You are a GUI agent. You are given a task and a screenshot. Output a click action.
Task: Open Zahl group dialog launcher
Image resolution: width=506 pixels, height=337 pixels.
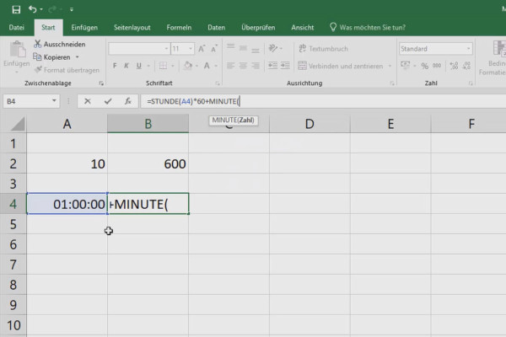(x=471, y=83)
